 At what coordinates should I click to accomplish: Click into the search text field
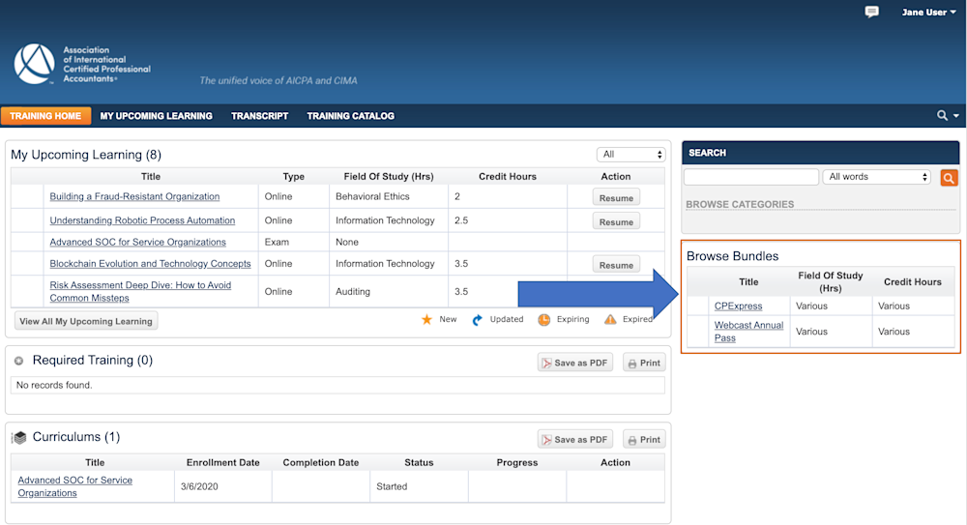coord(751,177)
